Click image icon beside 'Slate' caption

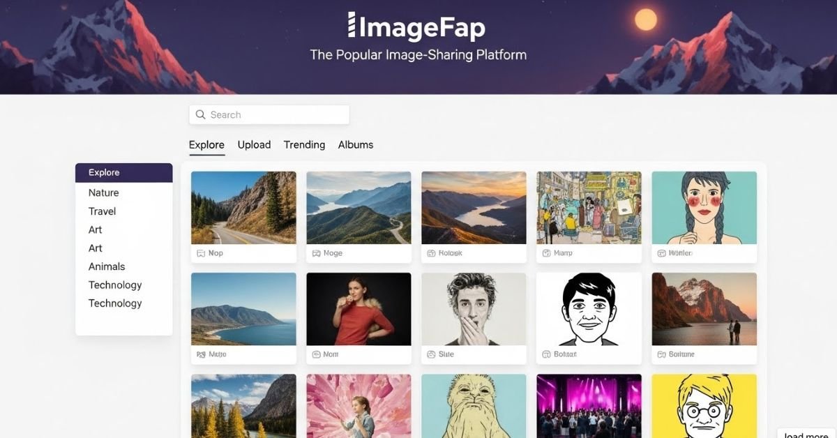click(431, 354)
